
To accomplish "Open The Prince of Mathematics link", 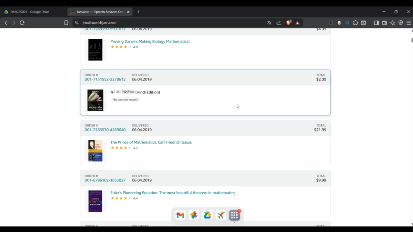I will (x=151, y=142).
